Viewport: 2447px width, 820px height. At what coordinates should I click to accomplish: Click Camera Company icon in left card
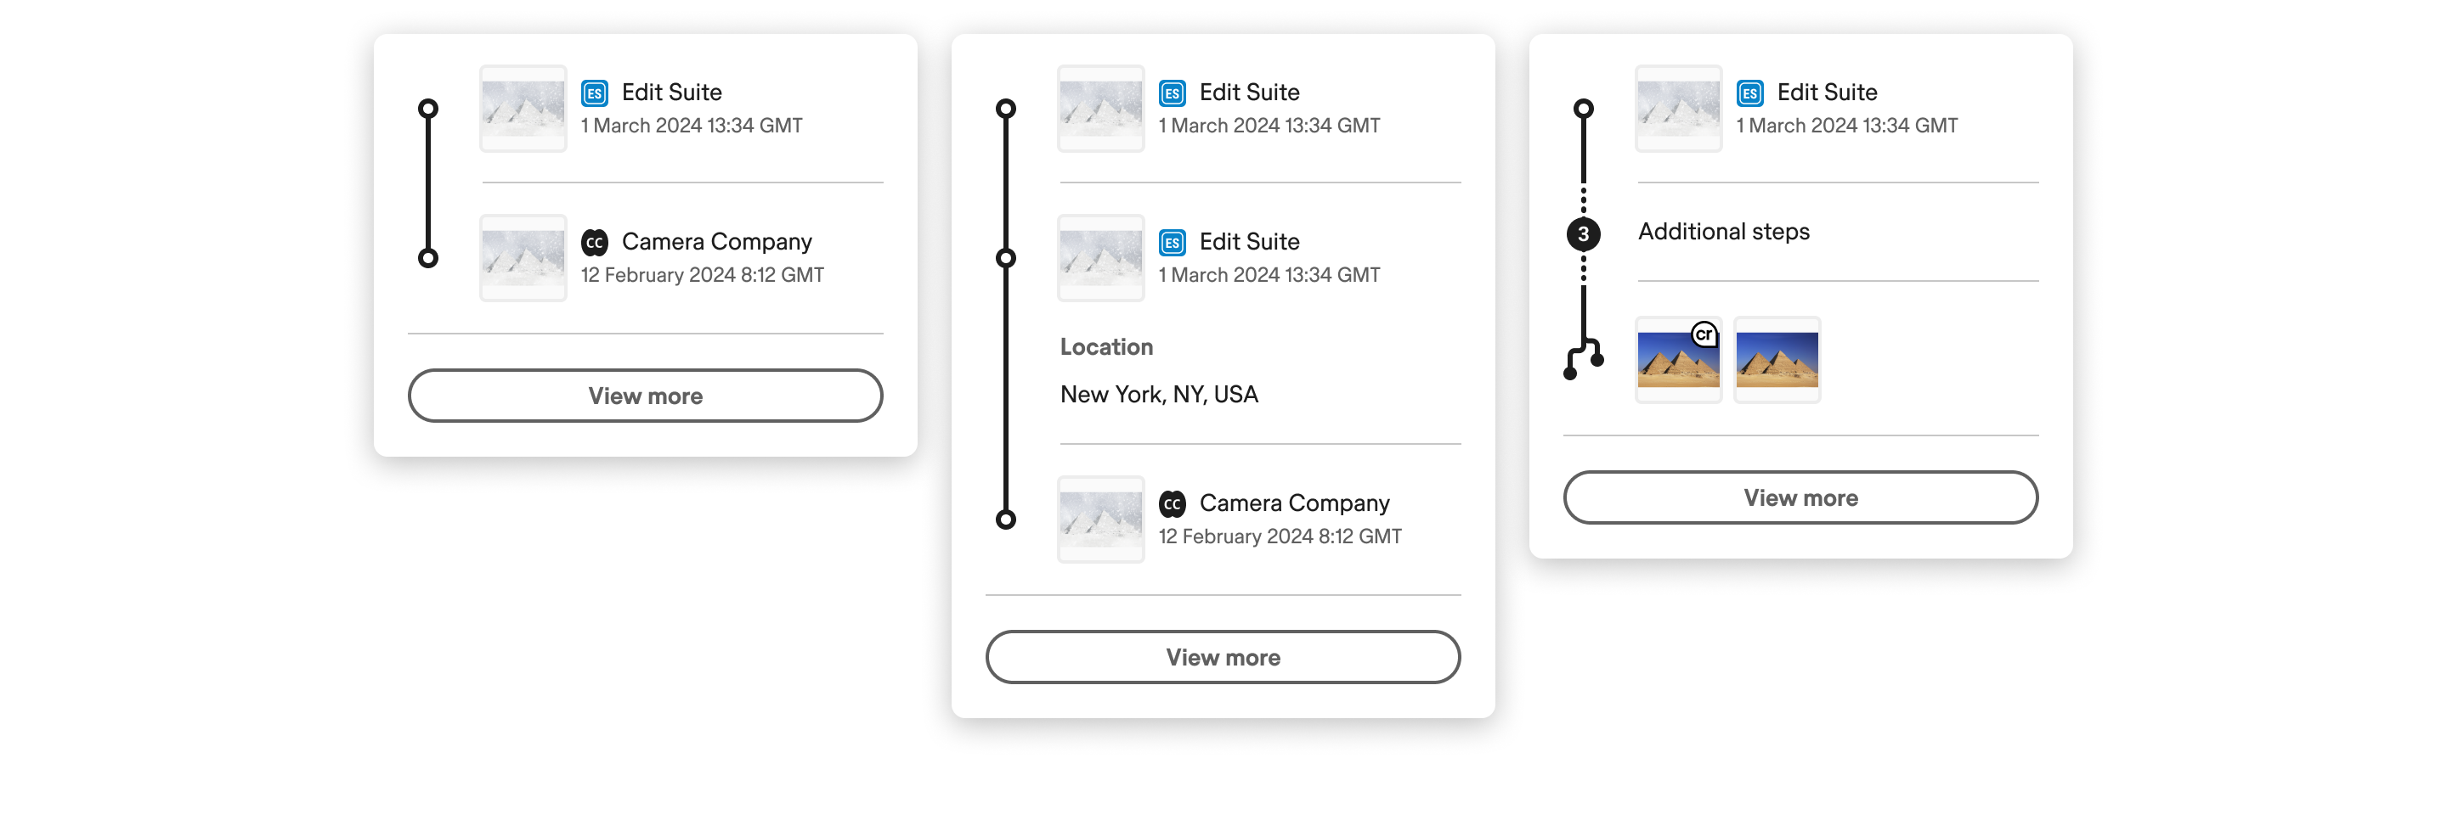tap(595, 242)
